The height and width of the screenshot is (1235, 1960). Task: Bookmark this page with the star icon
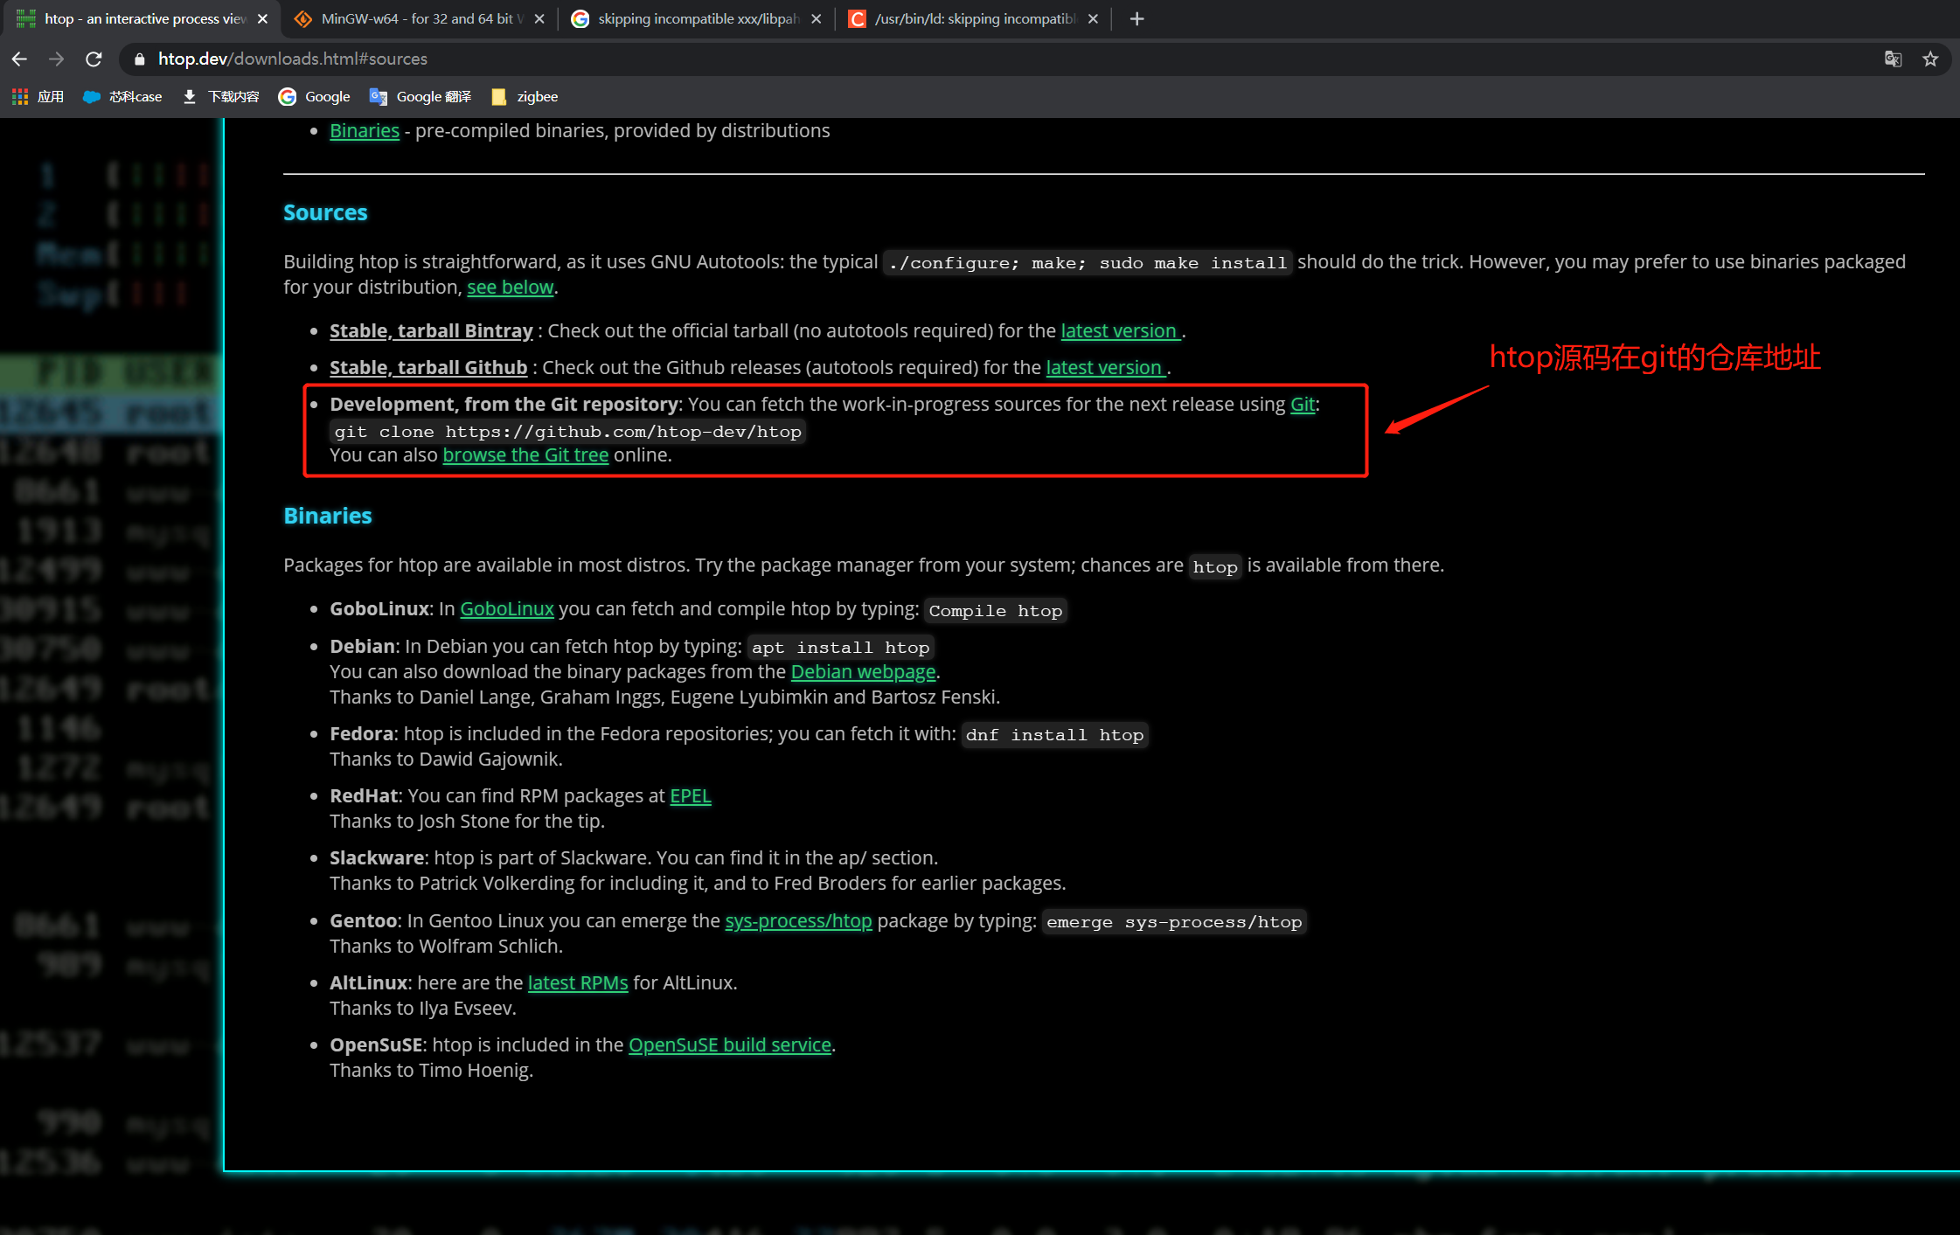(1929, 59)
